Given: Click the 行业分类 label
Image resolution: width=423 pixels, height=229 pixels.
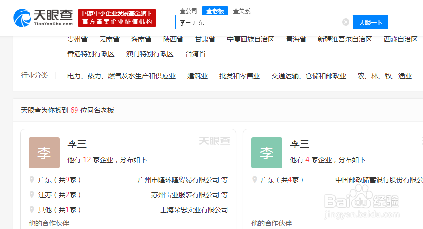Looking at the screenshot, I should (34, 75).
